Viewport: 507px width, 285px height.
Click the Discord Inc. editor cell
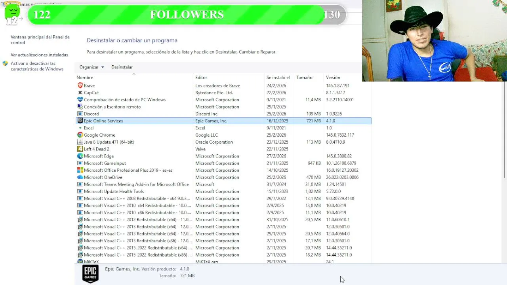(207, 114)
